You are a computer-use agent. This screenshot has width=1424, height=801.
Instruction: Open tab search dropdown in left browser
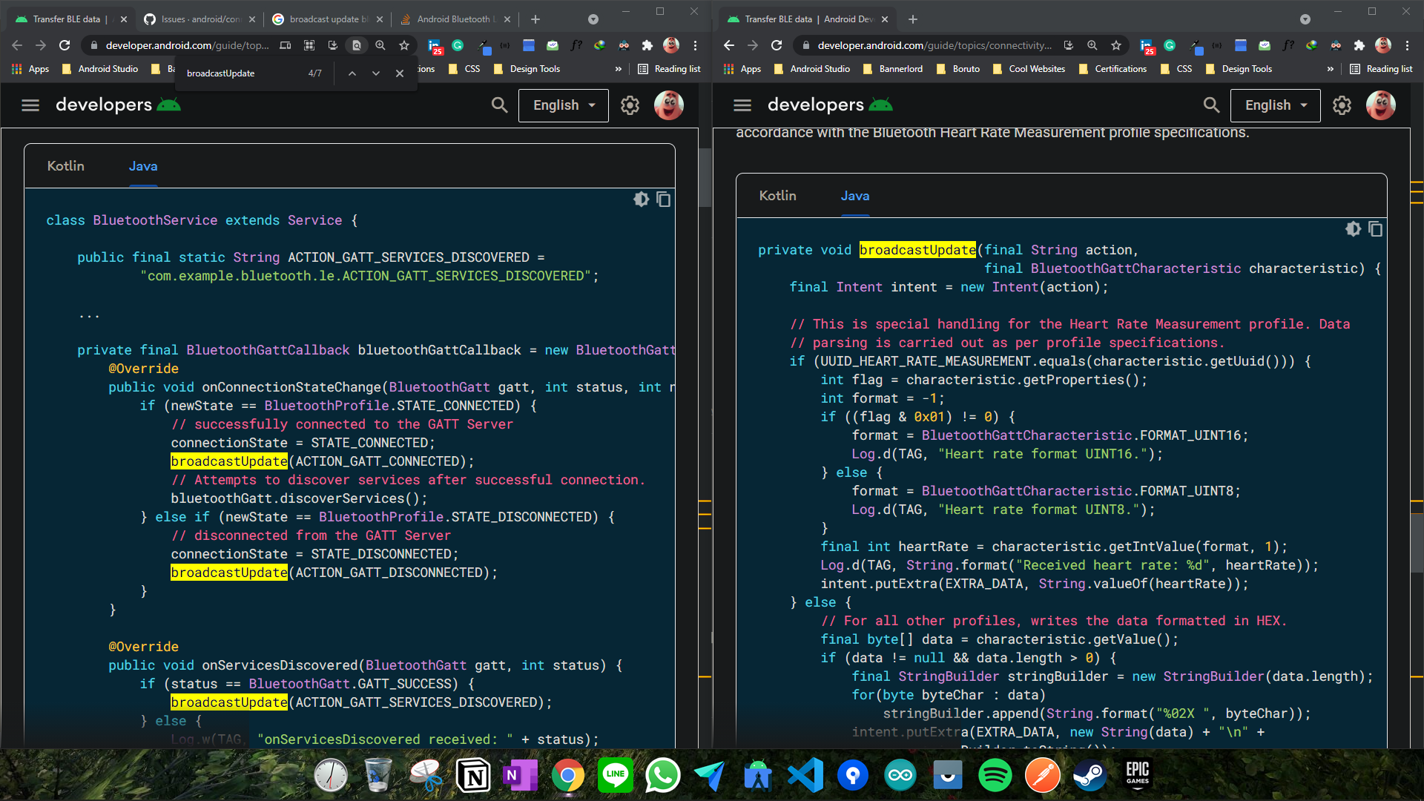tap(593, 19)
